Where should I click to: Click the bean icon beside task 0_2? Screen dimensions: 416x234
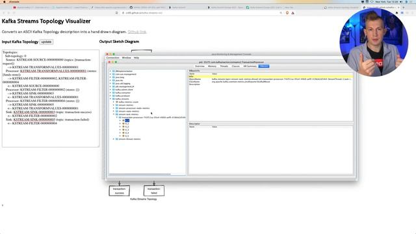pyautogui.click(x=123, y=127)
